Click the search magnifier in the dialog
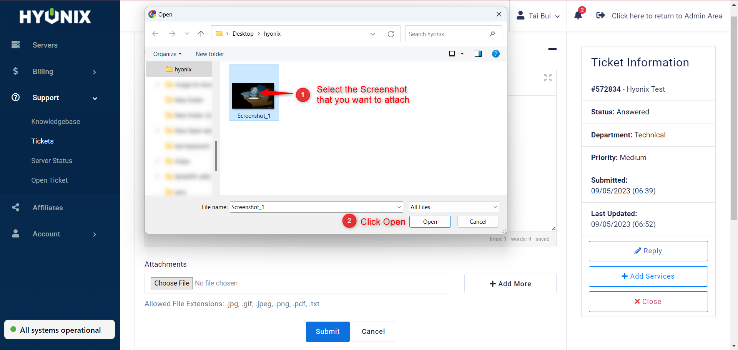The width and height of the screenshot is (738, 350). (x=492, y=34)
